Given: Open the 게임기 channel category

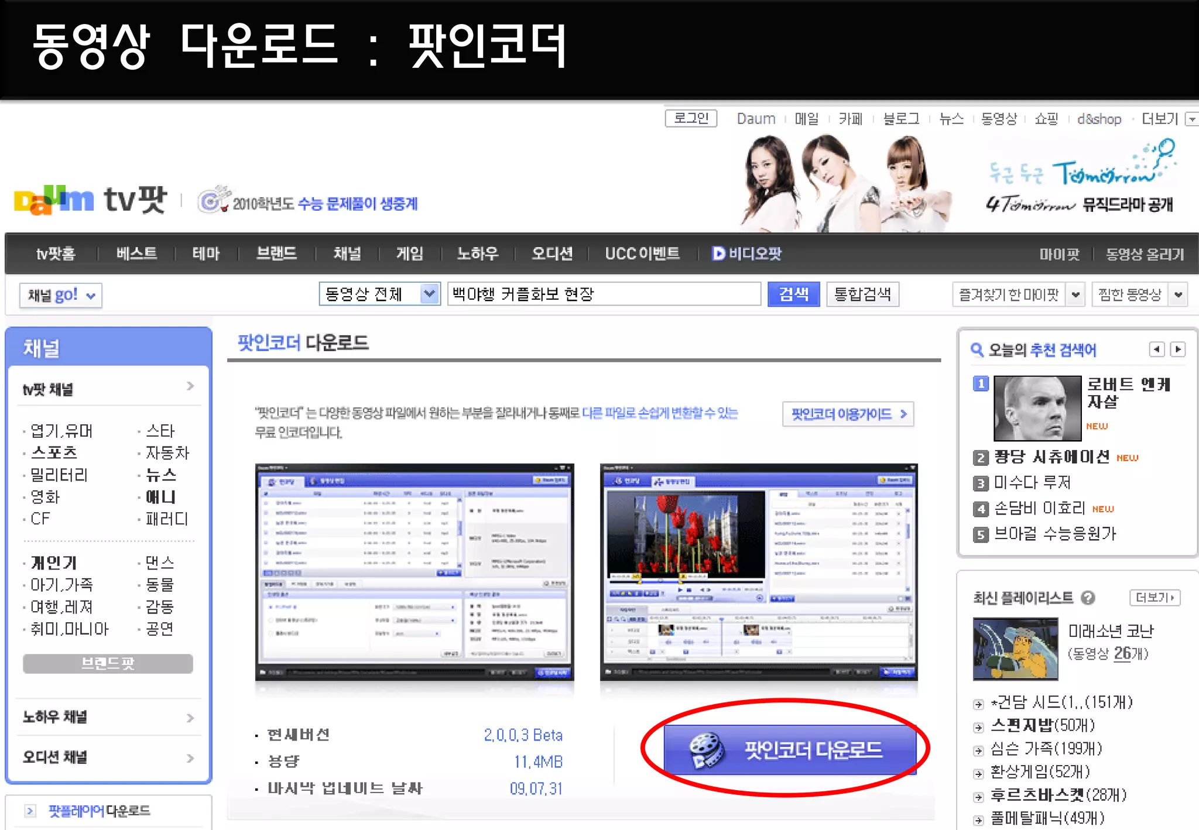Looking at the screenshot, I should [x=53, y=563].
